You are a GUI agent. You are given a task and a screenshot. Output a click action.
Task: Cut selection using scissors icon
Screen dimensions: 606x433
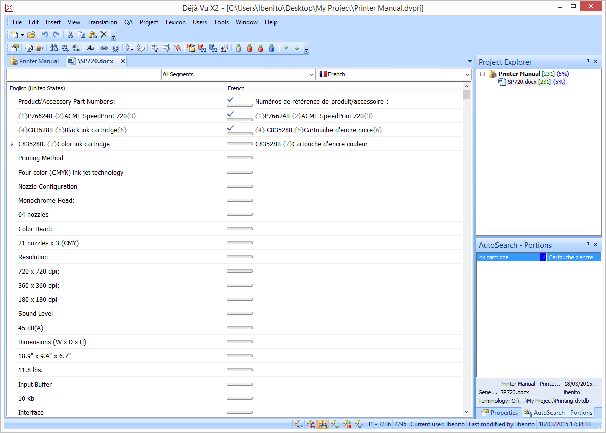pyautogui.click(x=70, y=35)
